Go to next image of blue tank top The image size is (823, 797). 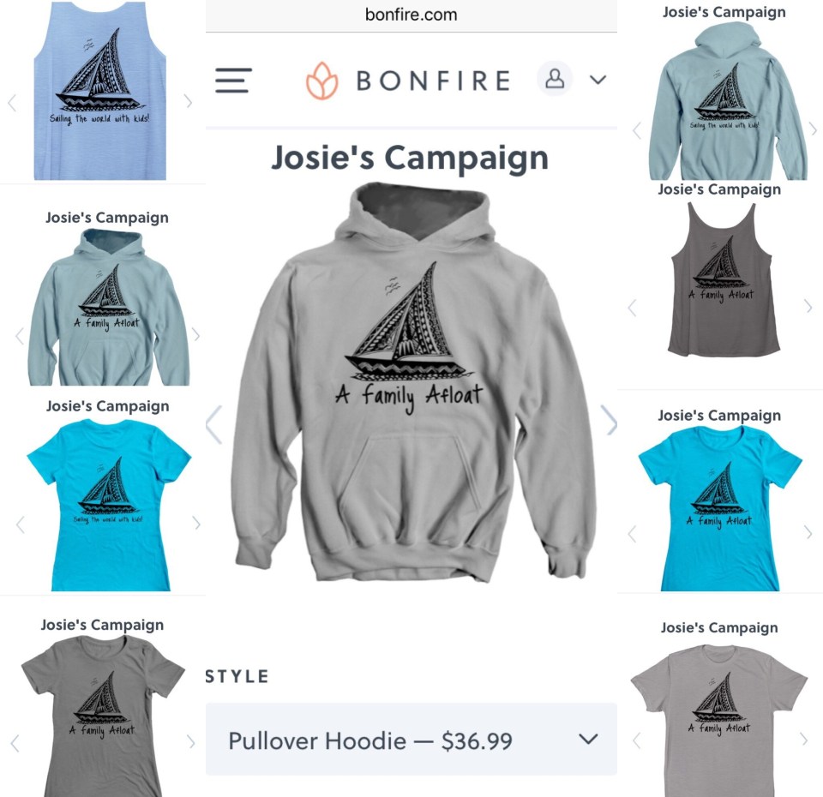click(x=189, y=101)
